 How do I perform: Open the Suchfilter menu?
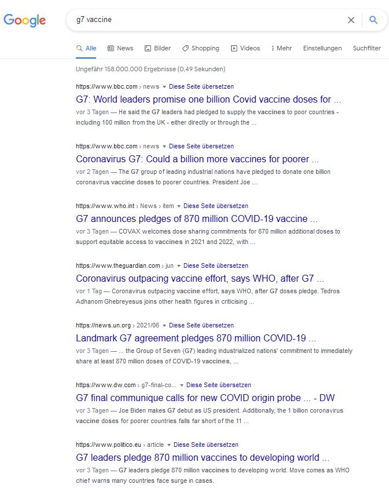click(x=367, y=48)
